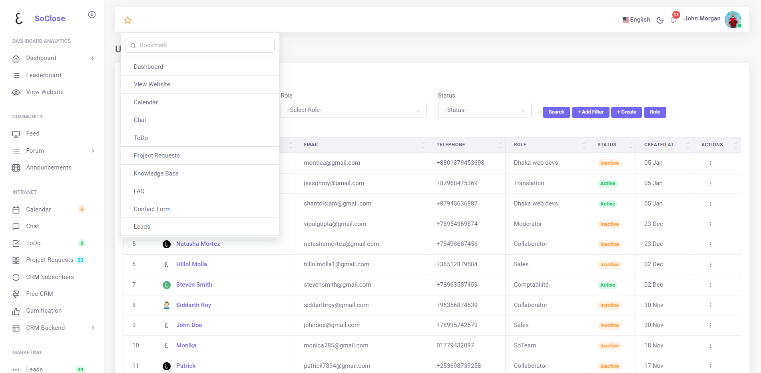Click the Search button
Image resolution: width=761 pixels, height=373 pixels.
pos(556,112)
